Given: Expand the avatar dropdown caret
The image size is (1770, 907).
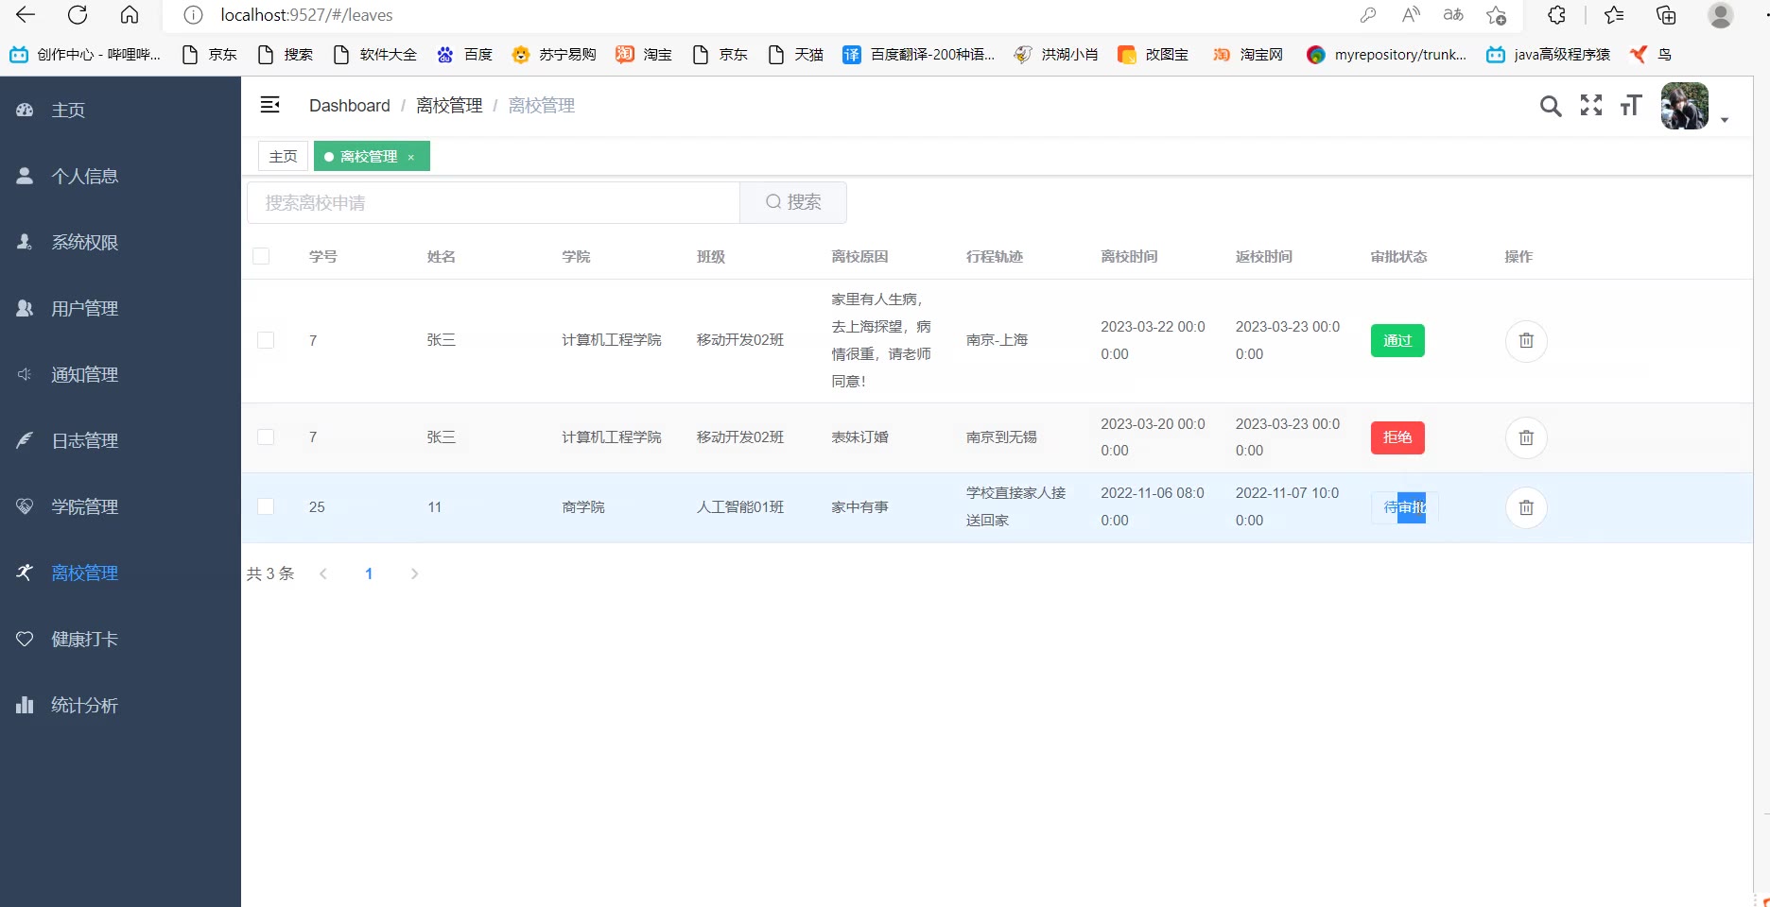Looking at the screenshot, I should [1725, 120].
